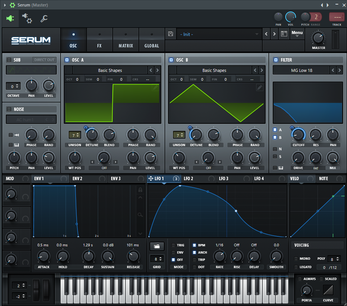
Task: Open the Menu dropdown
Action: (x=297, y=34)
